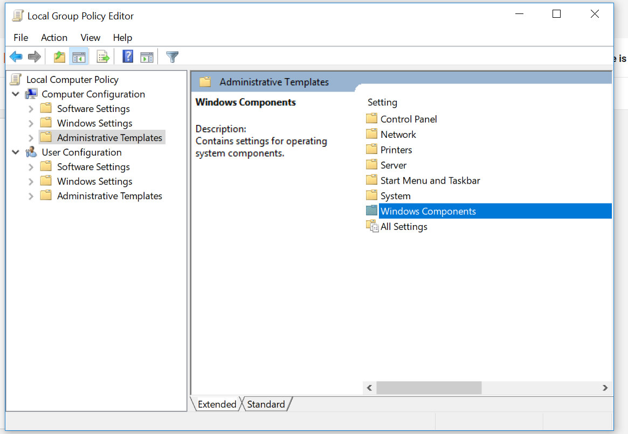Switch to the Standard tab
Screen dimensions: 628x434
266,404
